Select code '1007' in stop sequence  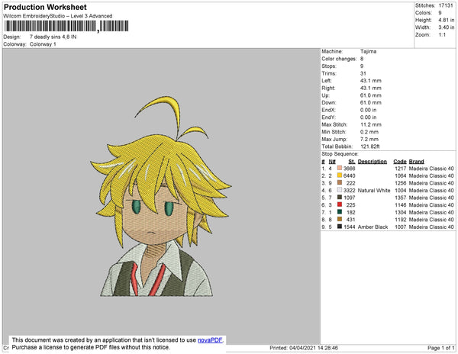click(x=401, y=227)
